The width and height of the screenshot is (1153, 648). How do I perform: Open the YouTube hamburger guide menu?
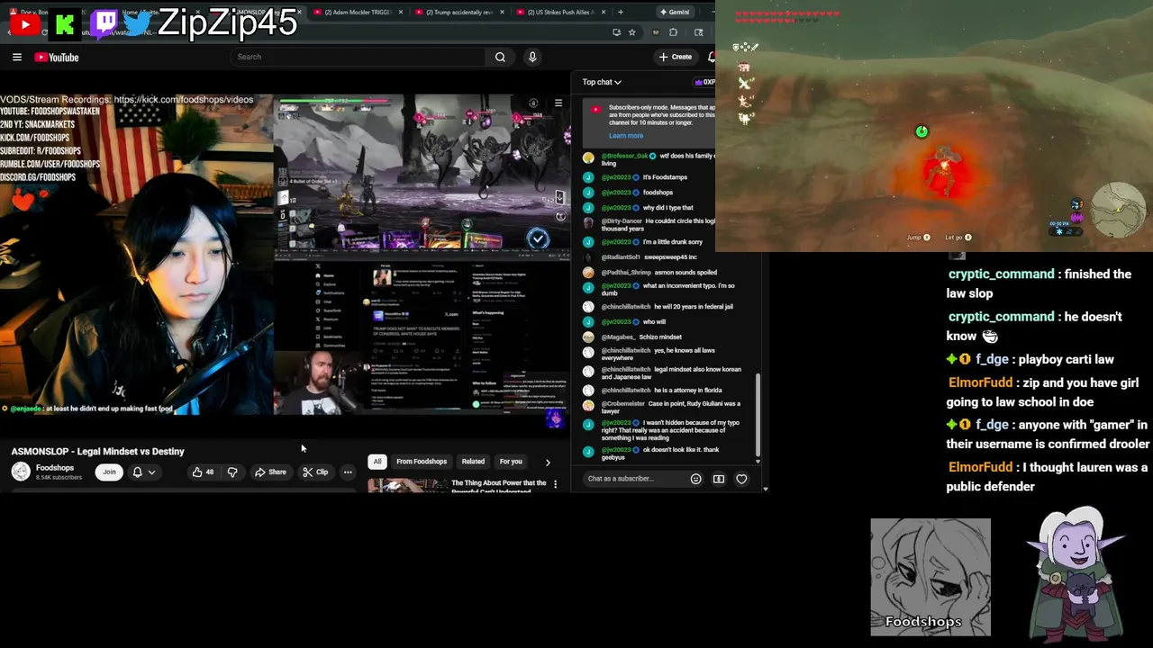tap(16, 57)
